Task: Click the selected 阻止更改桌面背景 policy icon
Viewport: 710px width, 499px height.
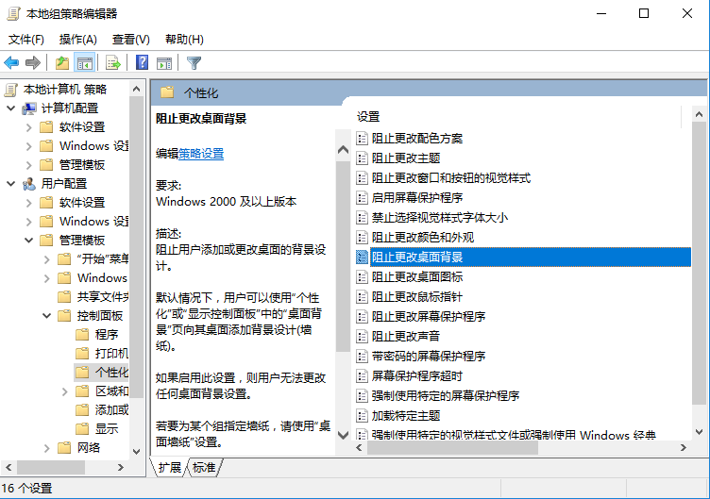Action: [x=362, y=257]
